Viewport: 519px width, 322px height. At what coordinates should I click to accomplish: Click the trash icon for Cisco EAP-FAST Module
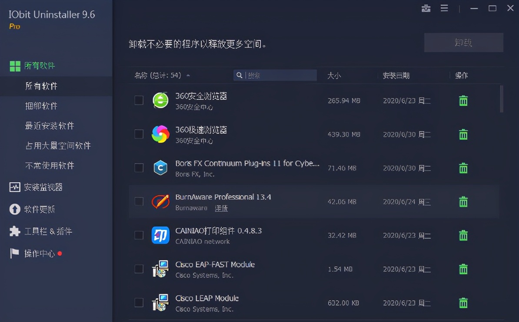tap(462, 269)
